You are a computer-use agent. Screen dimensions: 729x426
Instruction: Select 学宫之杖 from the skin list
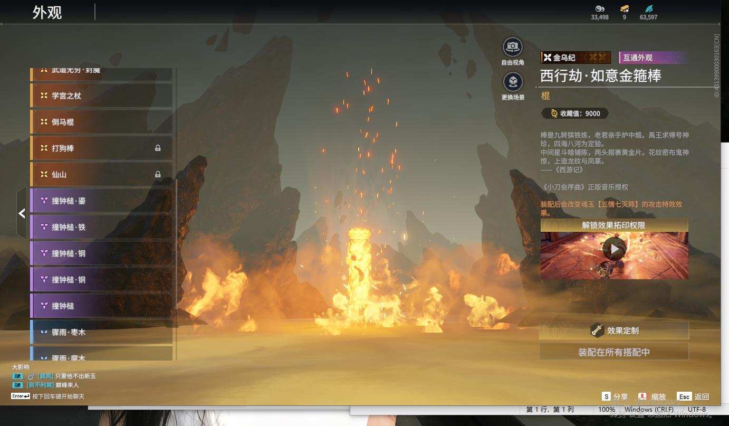point(102,96)
